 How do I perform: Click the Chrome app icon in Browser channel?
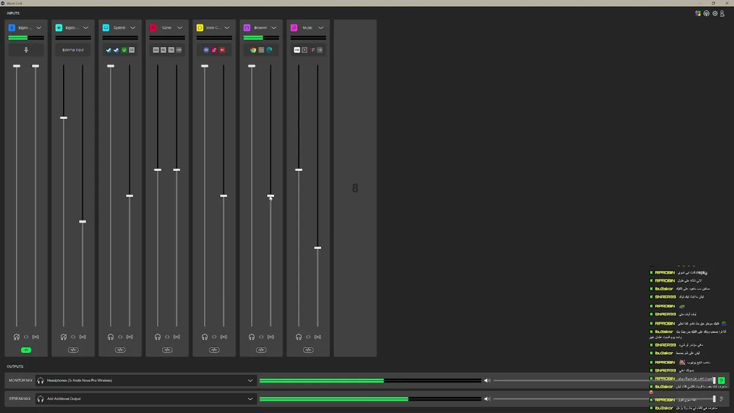[253, 50]
